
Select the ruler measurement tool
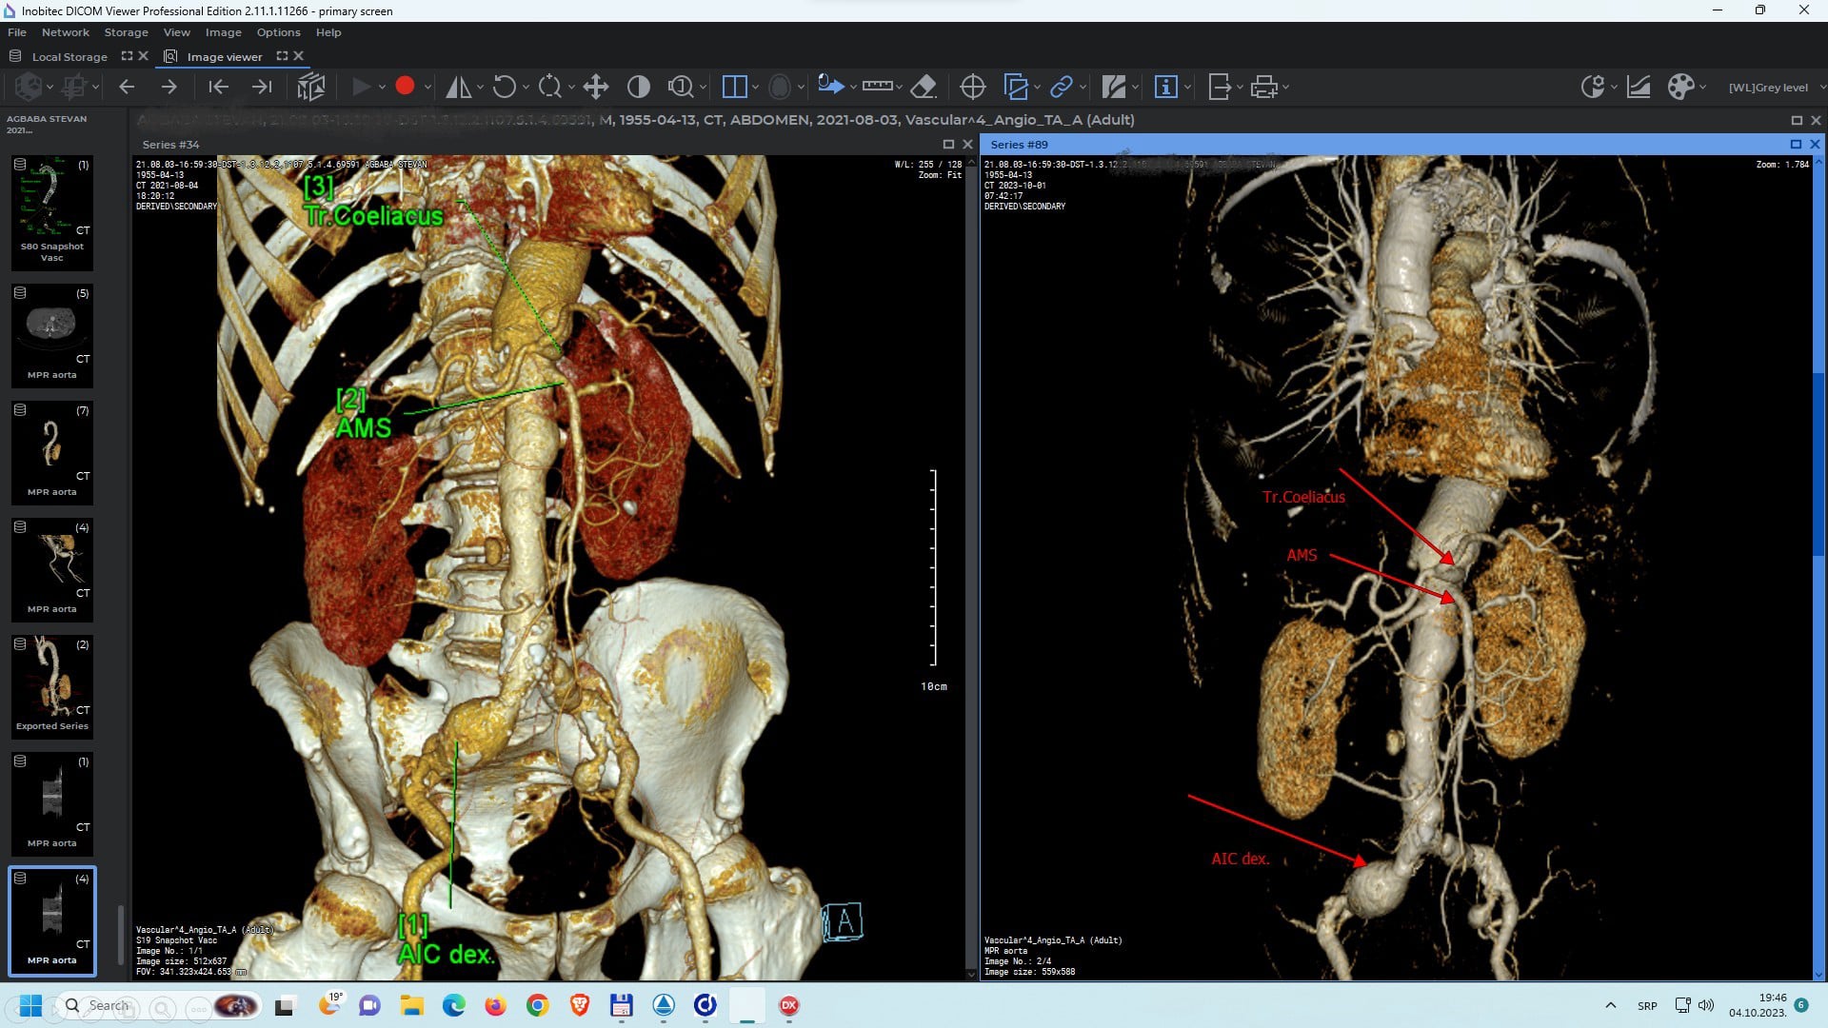pos(876,87)
